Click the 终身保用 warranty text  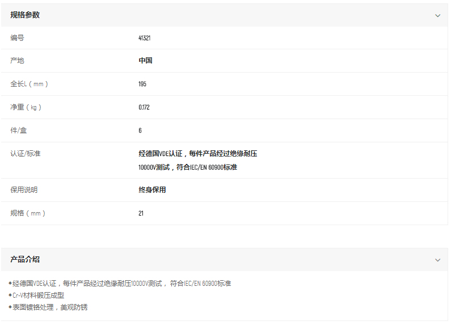coord(152,190)
